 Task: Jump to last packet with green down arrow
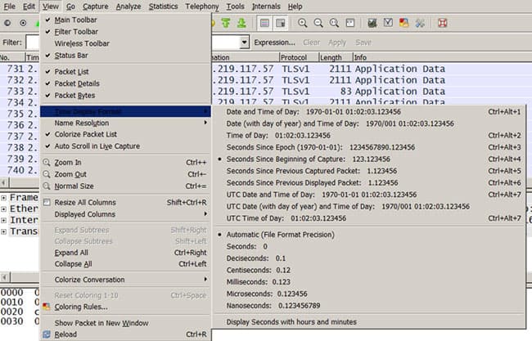click(241, 23)
